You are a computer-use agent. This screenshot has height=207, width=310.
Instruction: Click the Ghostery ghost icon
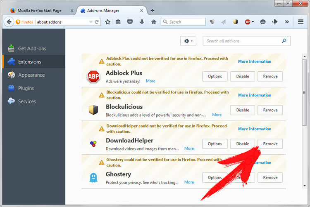click(93, 178)
